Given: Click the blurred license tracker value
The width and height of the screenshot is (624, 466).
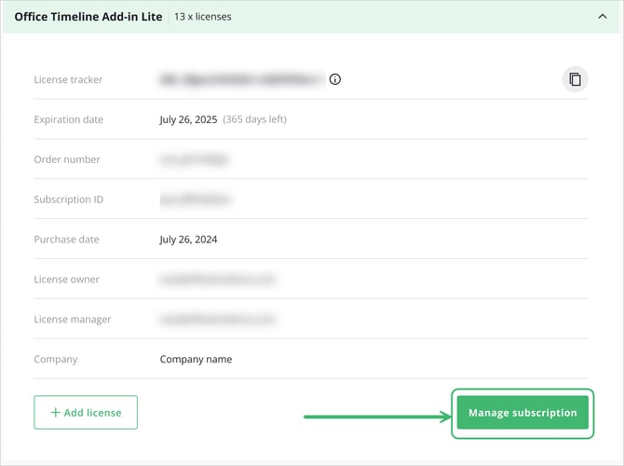Looking at the screenshot, I should (x=240, y=79).
